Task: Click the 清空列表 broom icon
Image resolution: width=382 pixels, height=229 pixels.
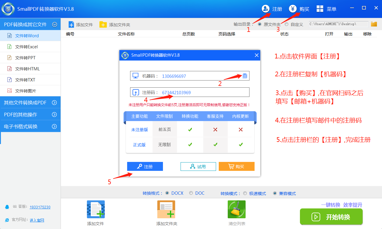Action: click(x=237, y=209)
